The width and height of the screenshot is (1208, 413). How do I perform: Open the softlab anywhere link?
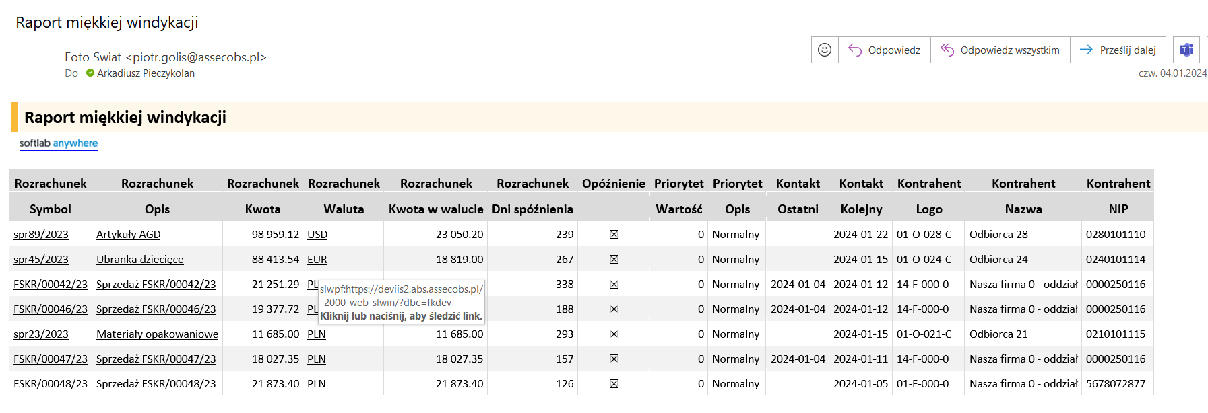tap(59, 143)
